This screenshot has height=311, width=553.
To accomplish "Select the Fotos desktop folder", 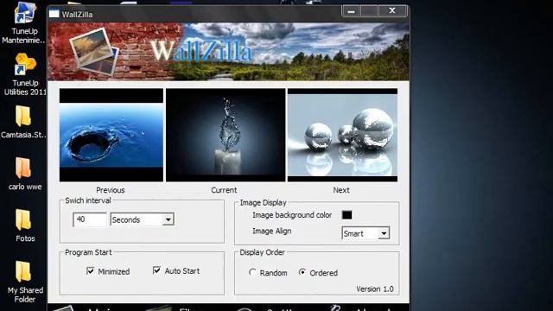I will pos(25,225).
